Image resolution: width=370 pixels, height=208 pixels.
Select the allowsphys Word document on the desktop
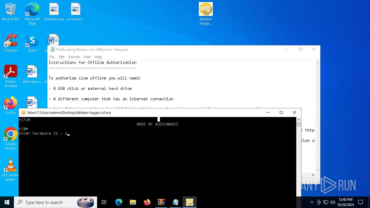(x=32, y=75)
